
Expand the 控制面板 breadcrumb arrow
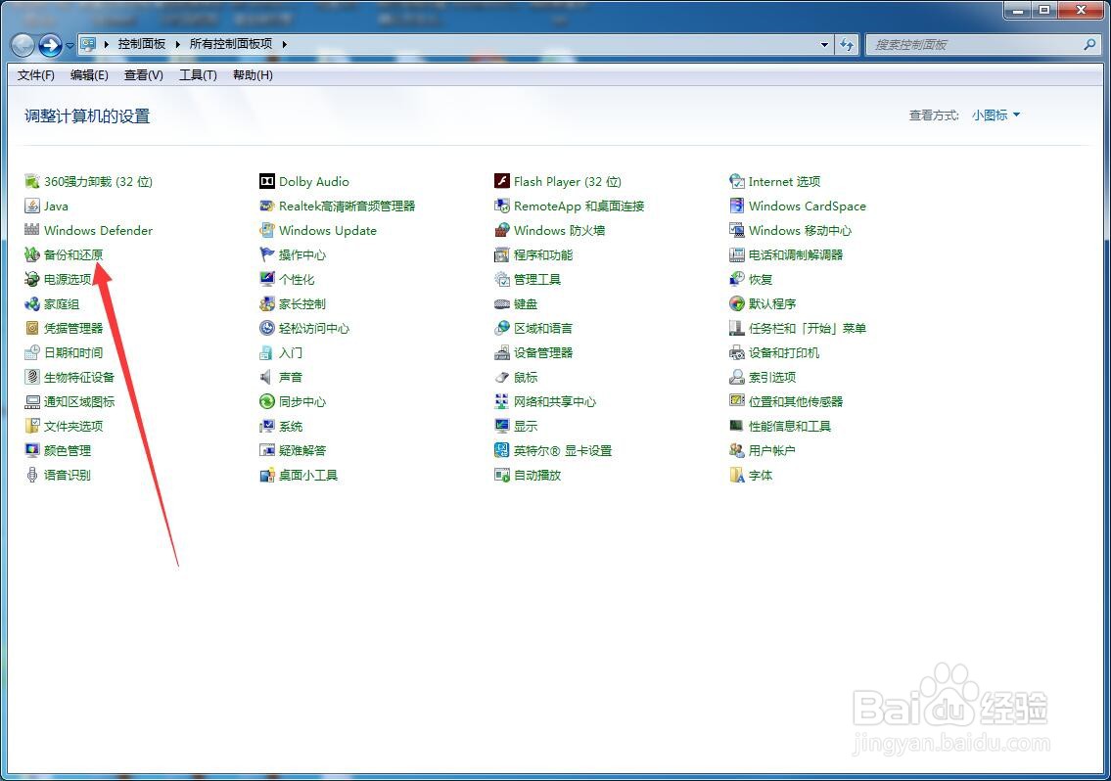point(177,44)
